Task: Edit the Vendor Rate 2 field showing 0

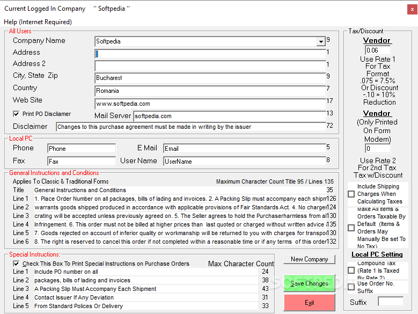Action: pos(378,149)
